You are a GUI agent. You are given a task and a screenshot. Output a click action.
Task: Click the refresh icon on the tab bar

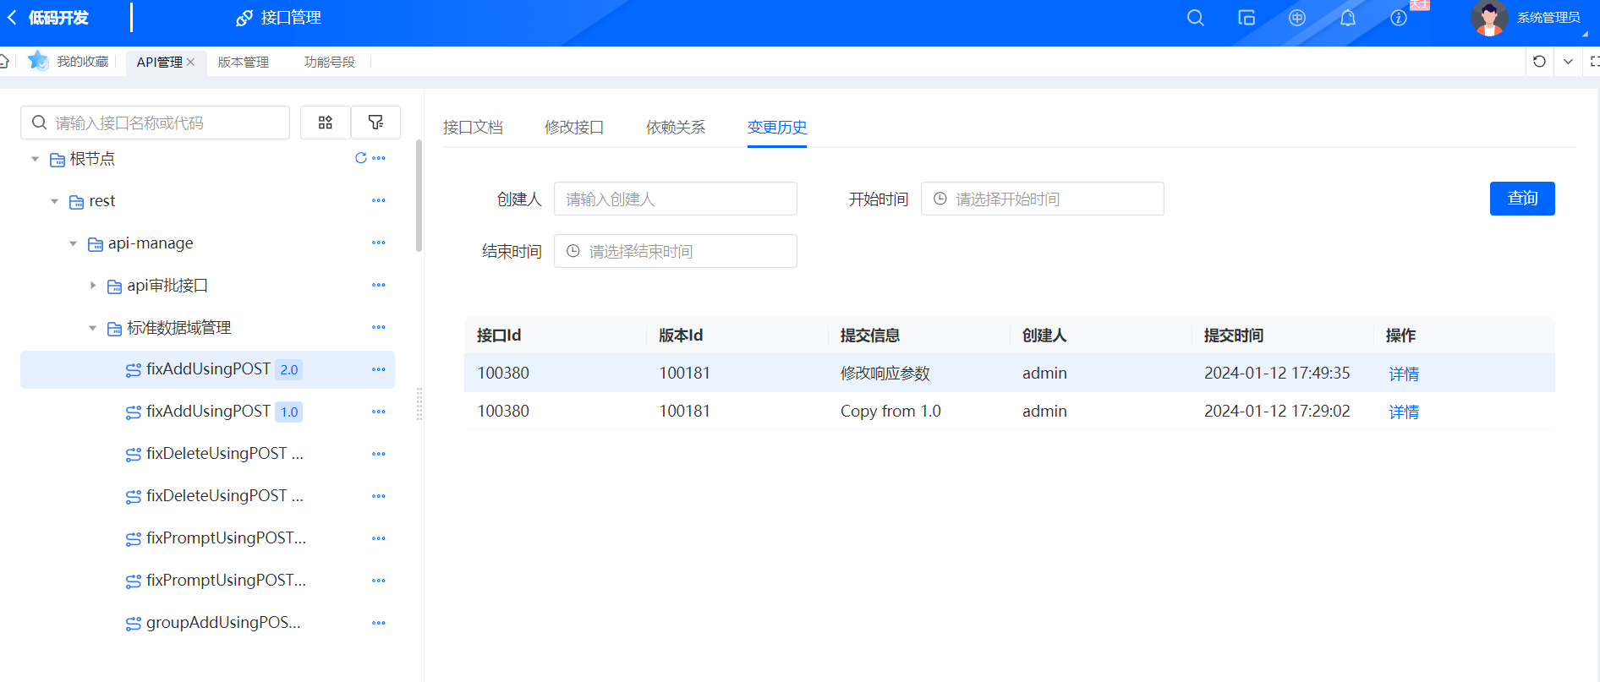click(x=1539, y=62)
